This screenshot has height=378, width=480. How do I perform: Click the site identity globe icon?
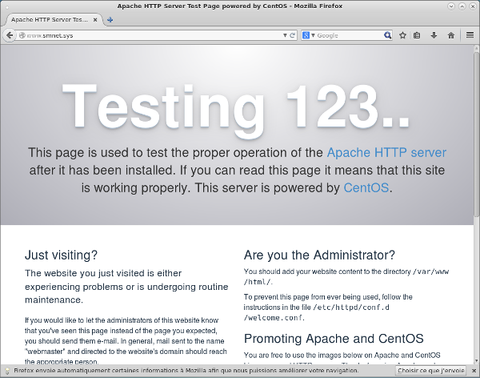(x=22, y=35)
